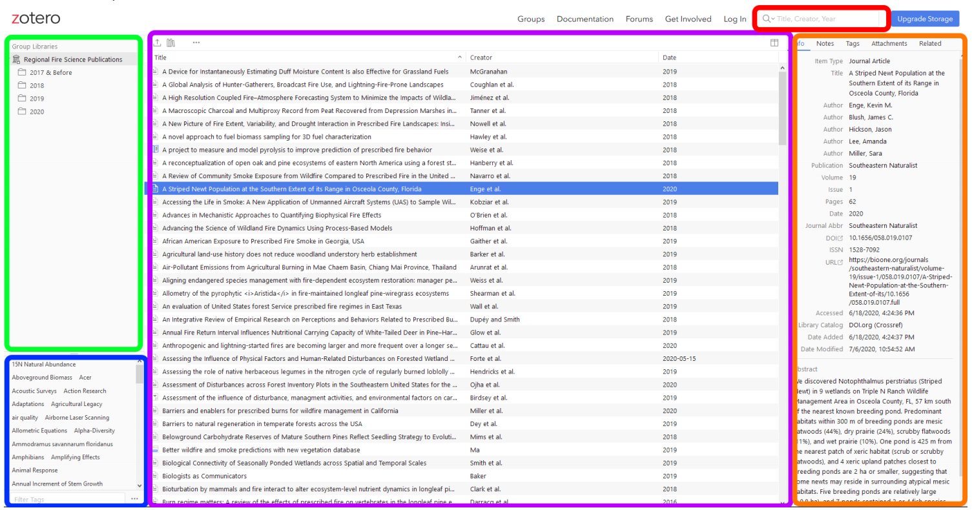
Task: Select 'Advances in Mechanistic Approaches' row
Action: [x=465, y=215]
